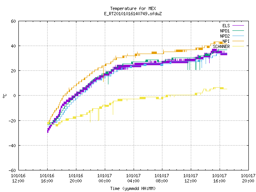Click the SCANNER legend label
Viewport: 256px width, 192px height.
pos(221,46)
